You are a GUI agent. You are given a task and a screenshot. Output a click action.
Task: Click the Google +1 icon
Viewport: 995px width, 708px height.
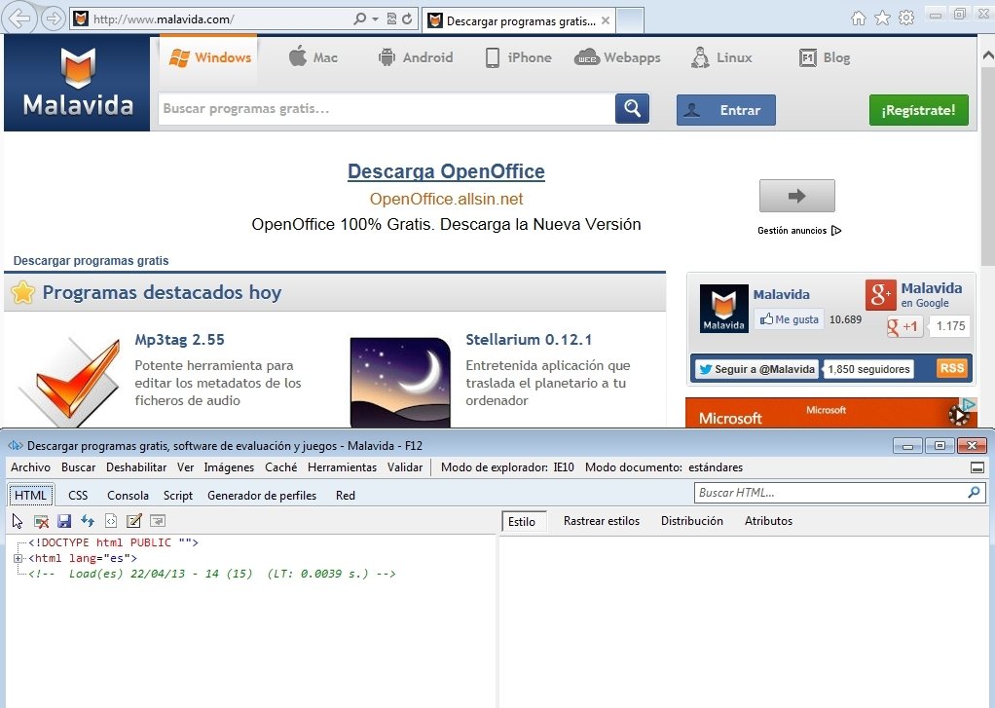click(903, 326)
